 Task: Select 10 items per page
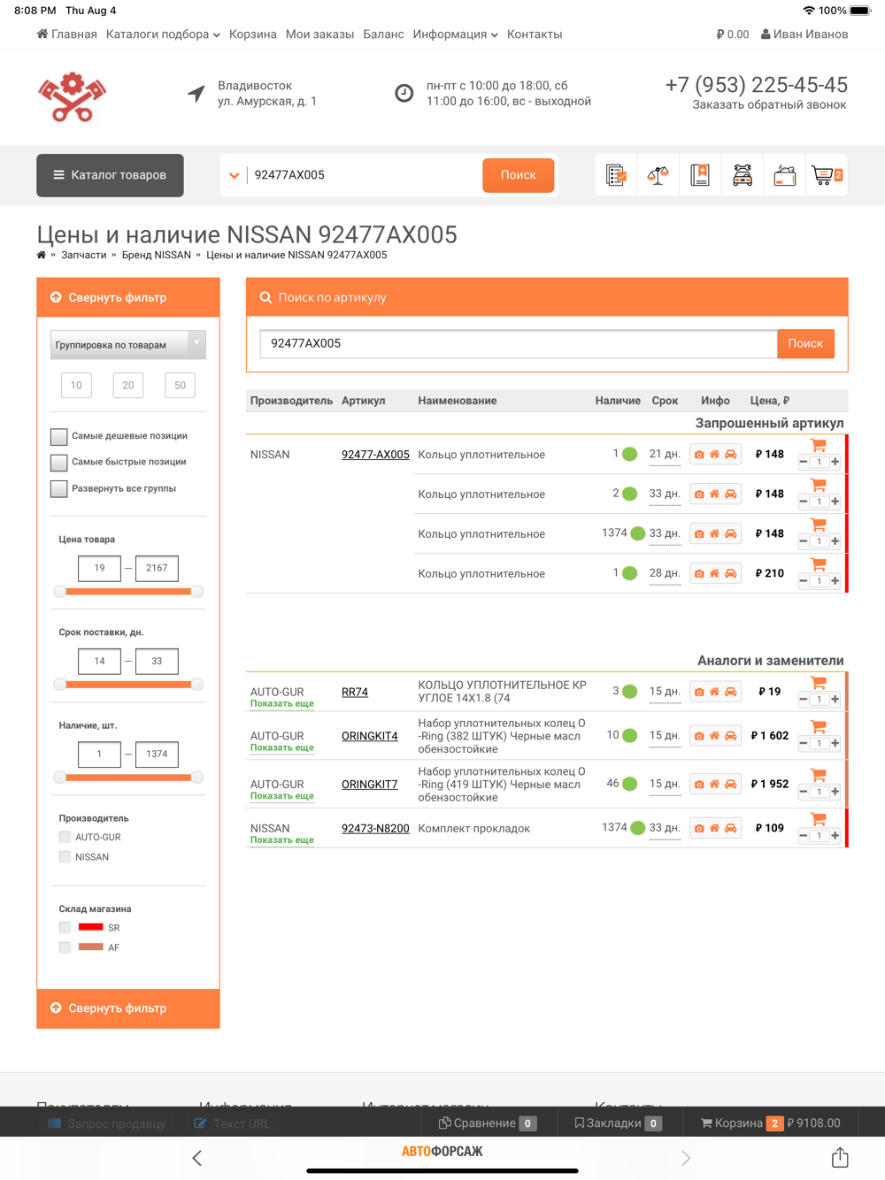[x=76, y=386]
